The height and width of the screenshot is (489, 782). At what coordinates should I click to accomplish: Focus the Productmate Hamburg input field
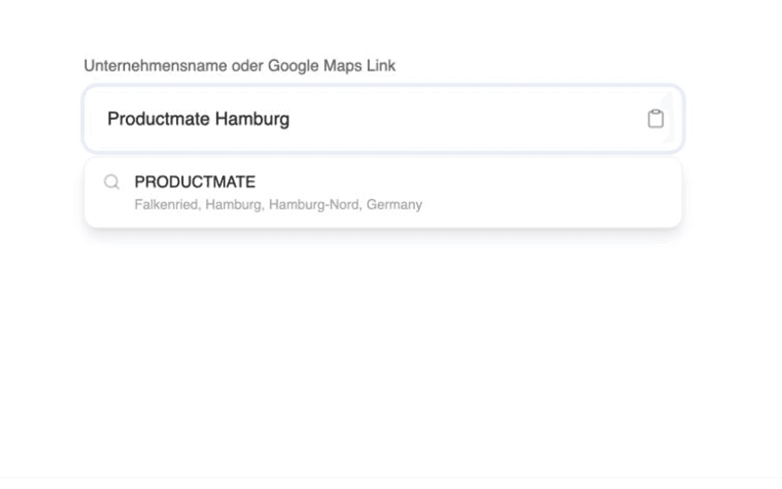(383, 119)
